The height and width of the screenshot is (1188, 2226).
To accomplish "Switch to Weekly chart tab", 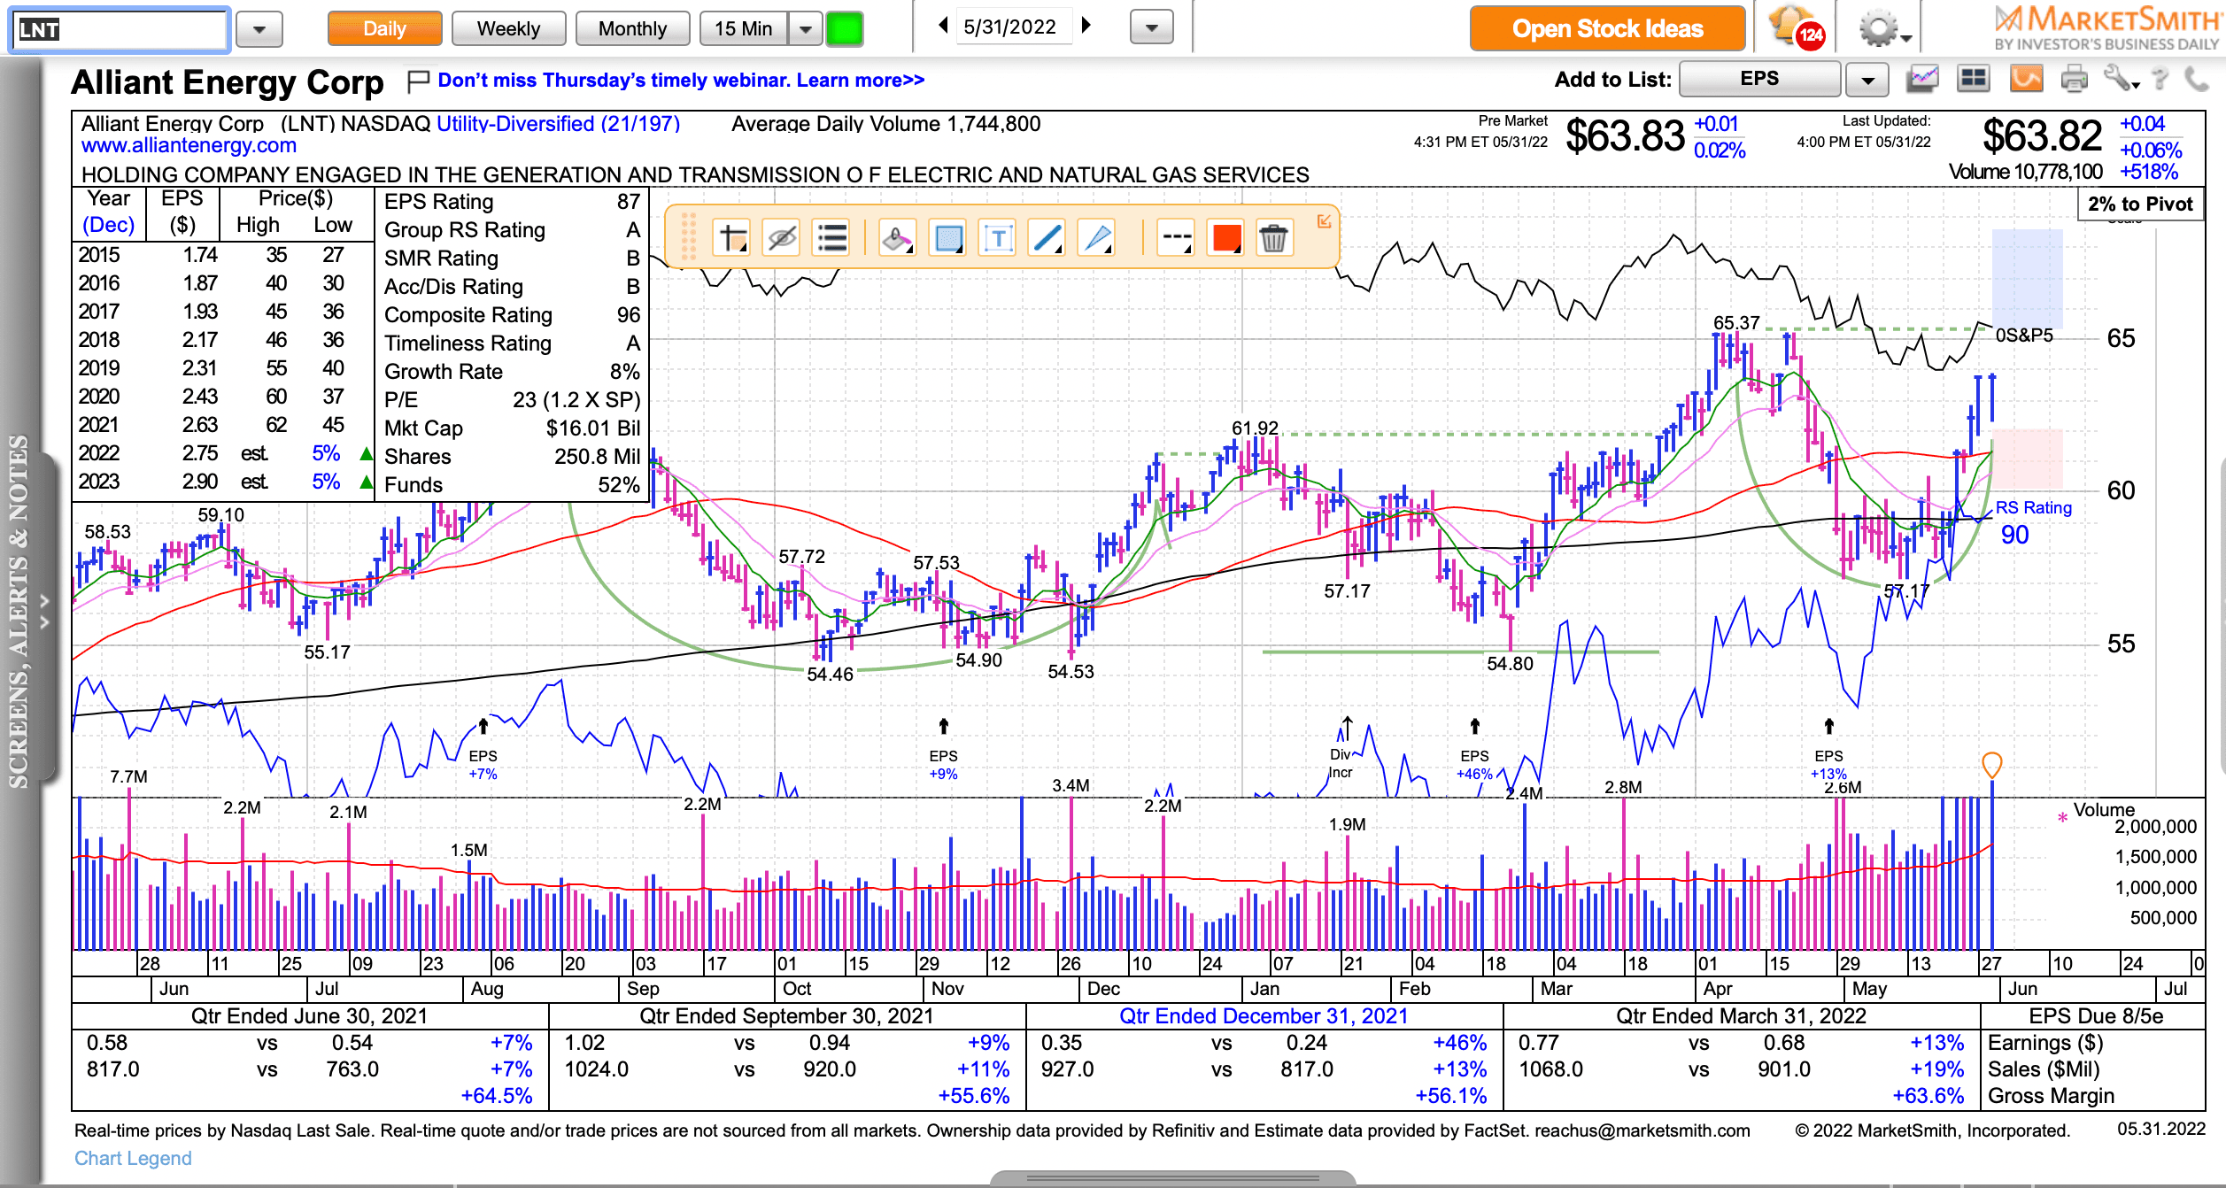I will (508, 29).
